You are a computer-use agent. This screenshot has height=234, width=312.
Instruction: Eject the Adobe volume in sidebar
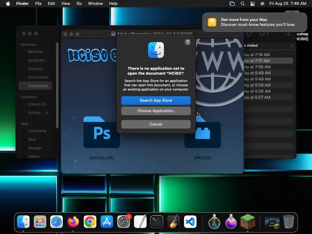(x=47, y=113)
